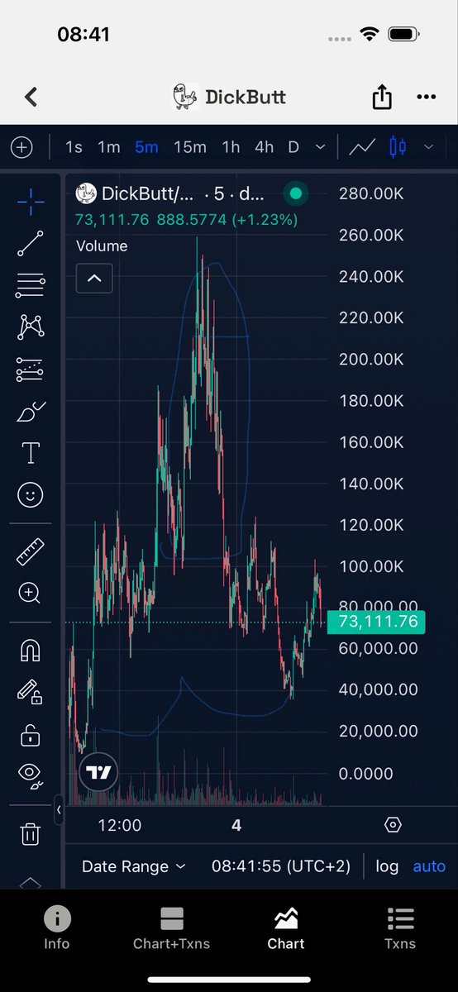Toggle the log scale

(387, 866)
